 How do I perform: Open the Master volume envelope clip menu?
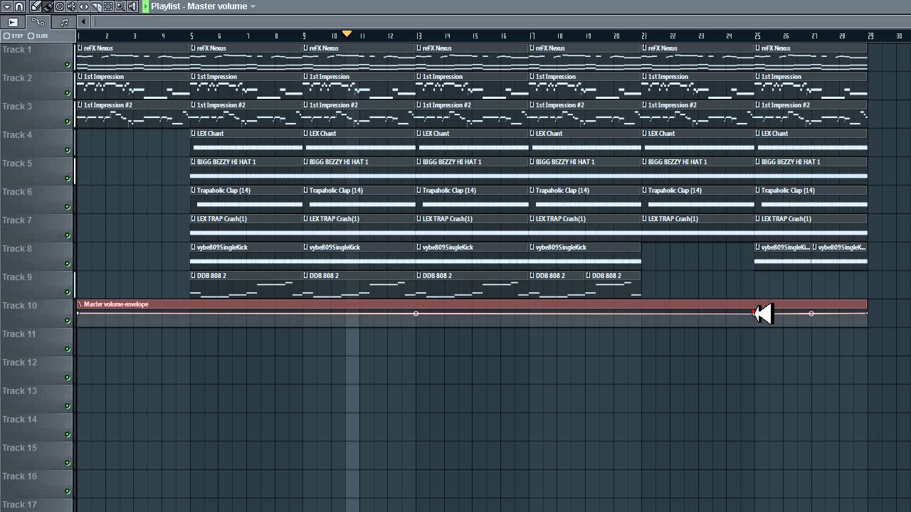[x=80, y=304]
